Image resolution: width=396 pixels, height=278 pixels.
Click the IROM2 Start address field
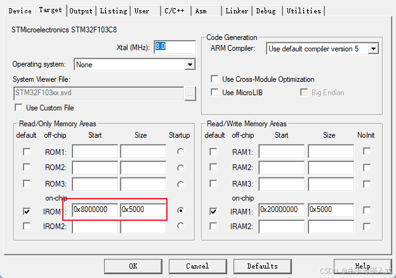pos(95,227)
